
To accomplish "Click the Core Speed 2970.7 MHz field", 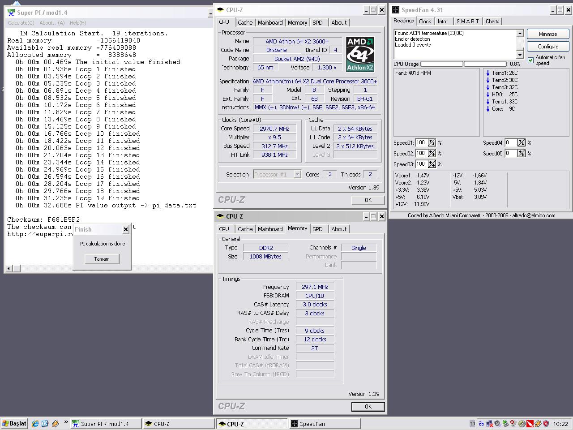I will coord(274,129).
